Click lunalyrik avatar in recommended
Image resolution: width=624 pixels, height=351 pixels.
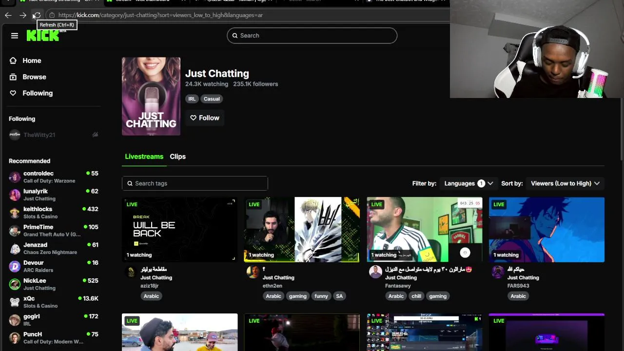15,195
